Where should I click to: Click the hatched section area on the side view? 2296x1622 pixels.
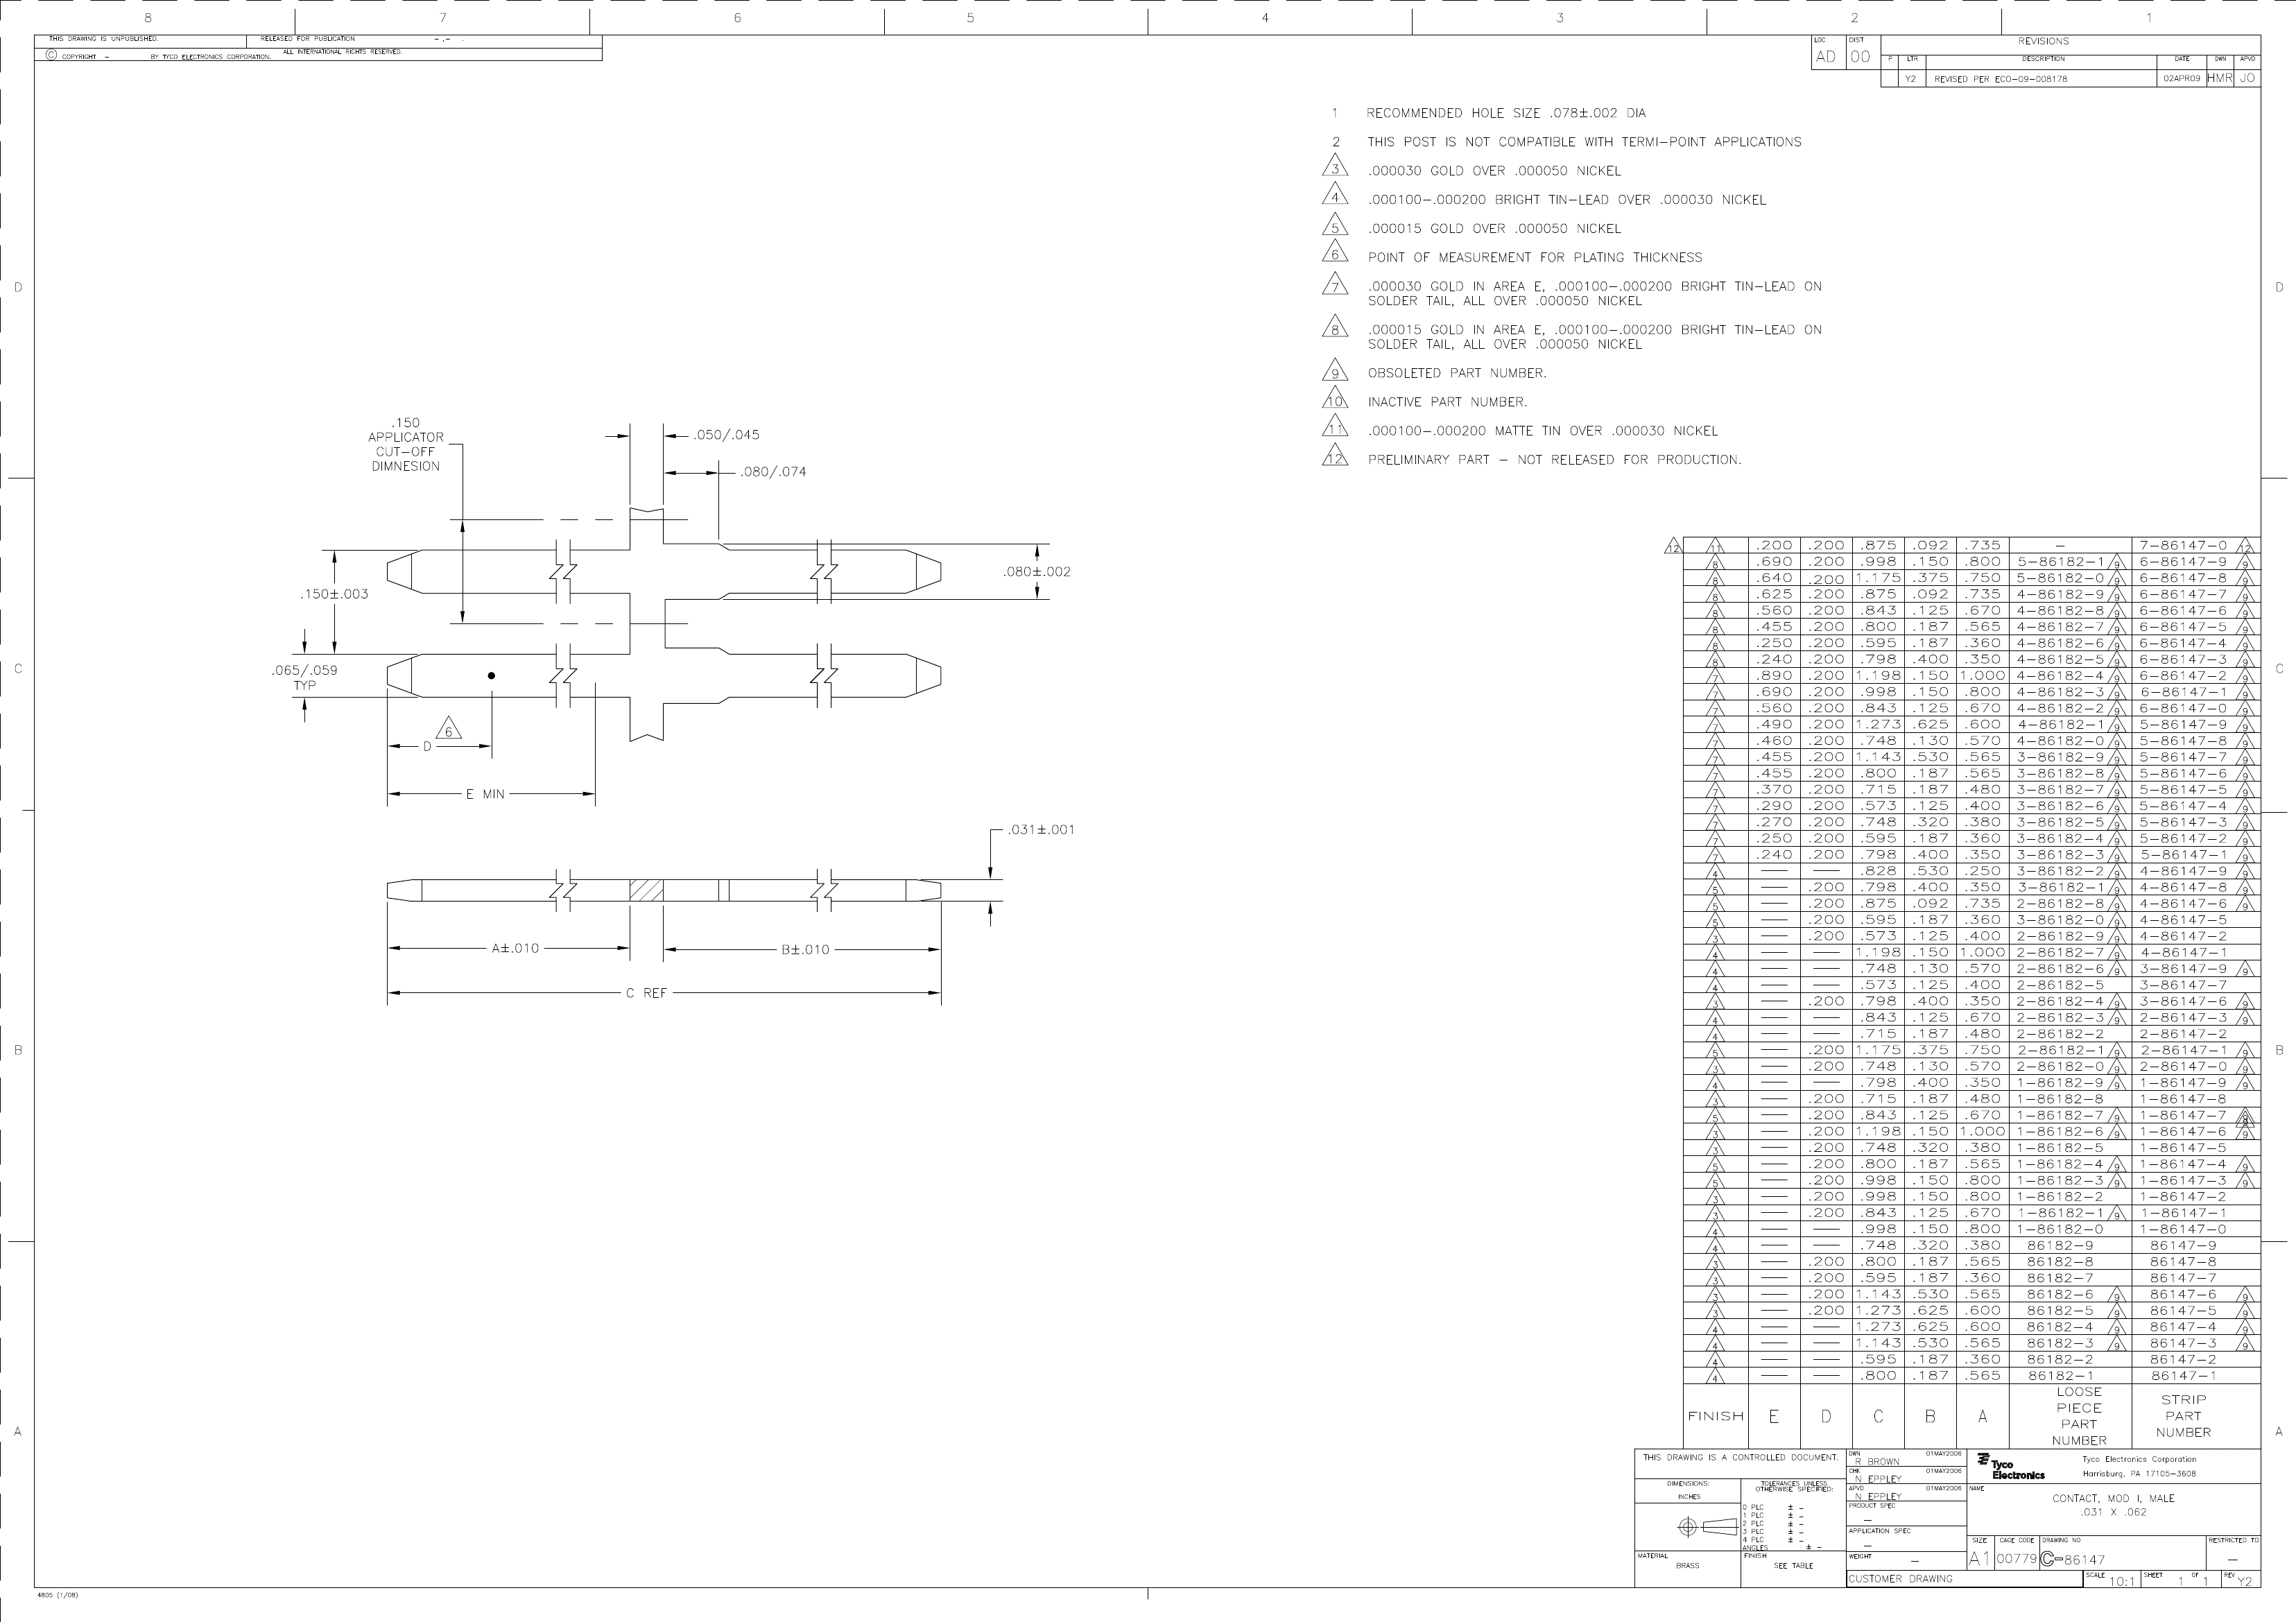(646, 890)
